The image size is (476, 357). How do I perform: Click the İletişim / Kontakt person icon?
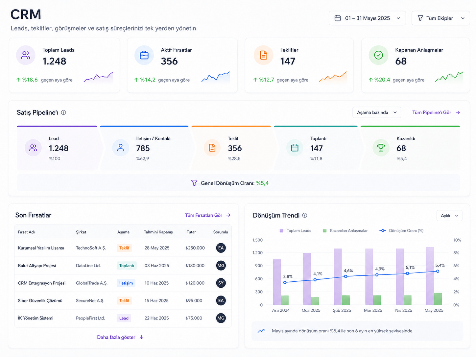121,148
